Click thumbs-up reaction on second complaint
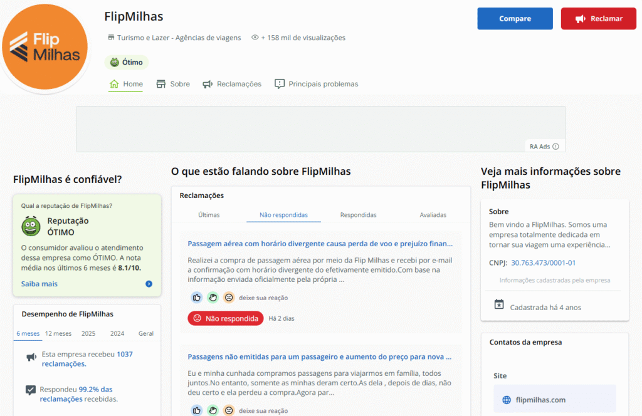The height and width of the screenshot is (416, 642). click(x=197, y=410)
